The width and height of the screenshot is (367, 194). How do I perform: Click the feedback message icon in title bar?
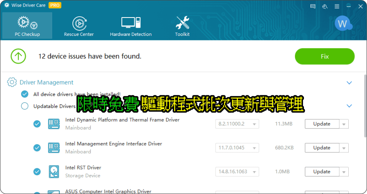tap(313, 7)
